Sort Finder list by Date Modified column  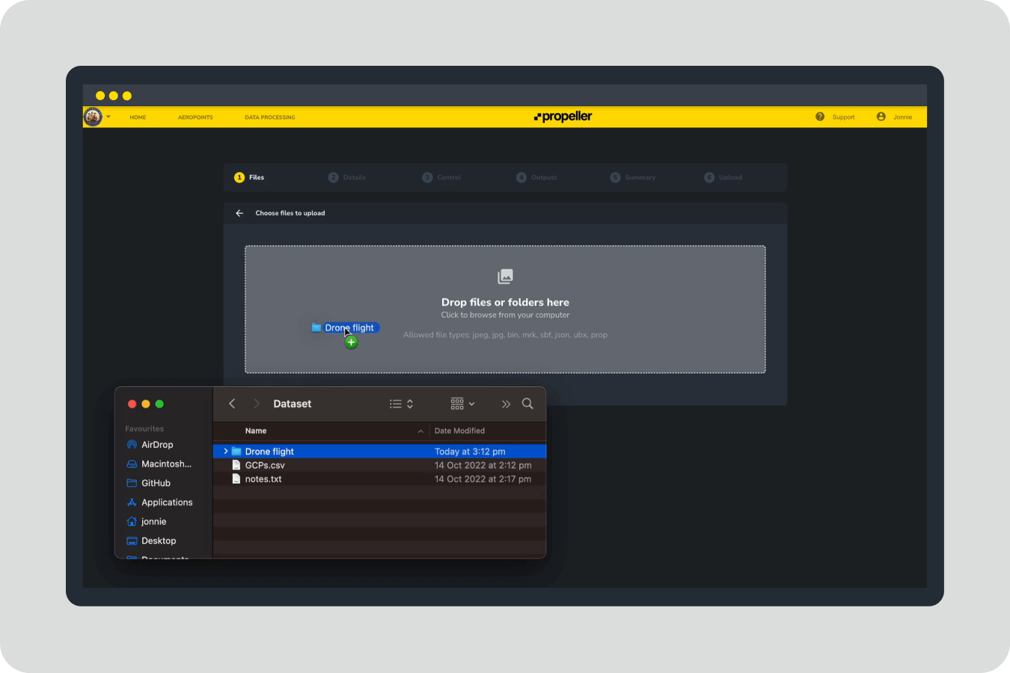459,431
